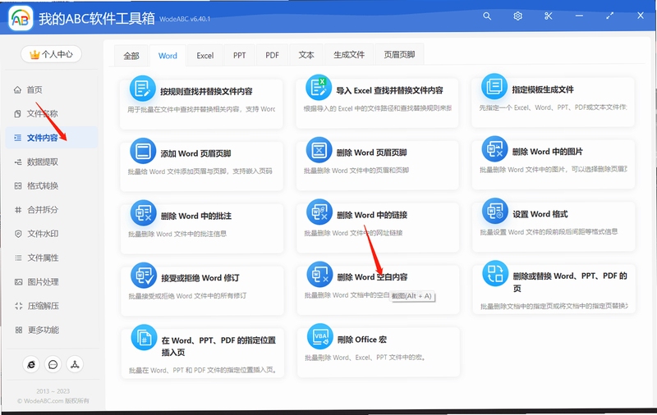Click the 接受或拒绝 Word 修订 icon
This screenshot has height=415, width=657.
click(x=144, y=276)
